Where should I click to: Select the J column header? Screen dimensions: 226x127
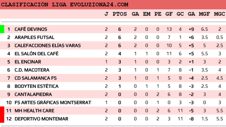tap(106, 14)
